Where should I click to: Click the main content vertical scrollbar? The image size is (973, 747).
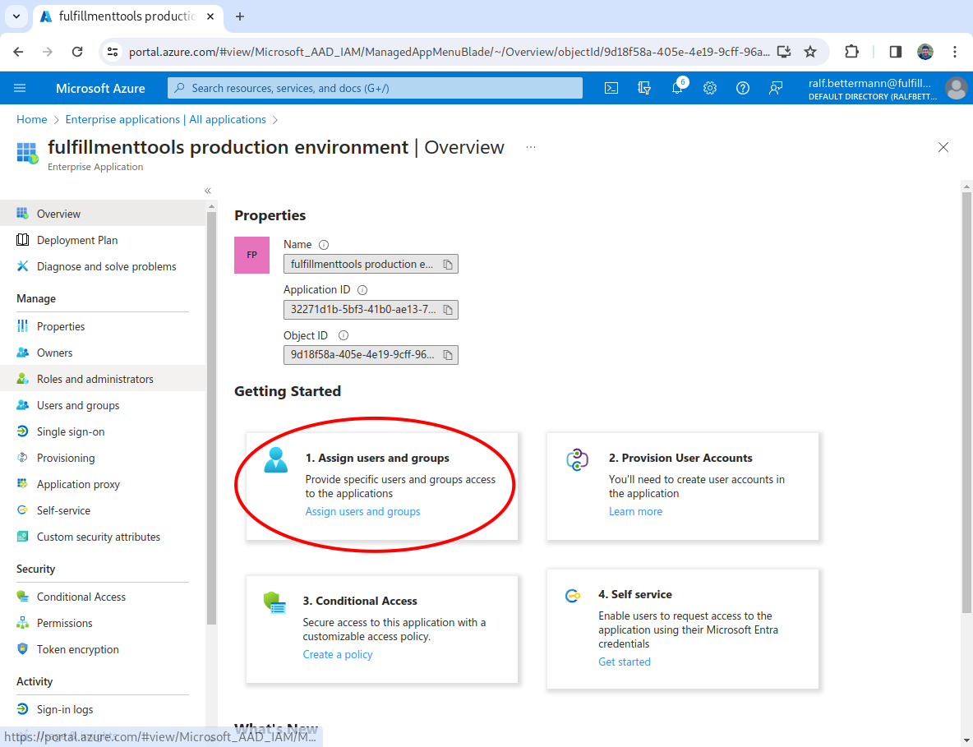(x=966, y=403)
